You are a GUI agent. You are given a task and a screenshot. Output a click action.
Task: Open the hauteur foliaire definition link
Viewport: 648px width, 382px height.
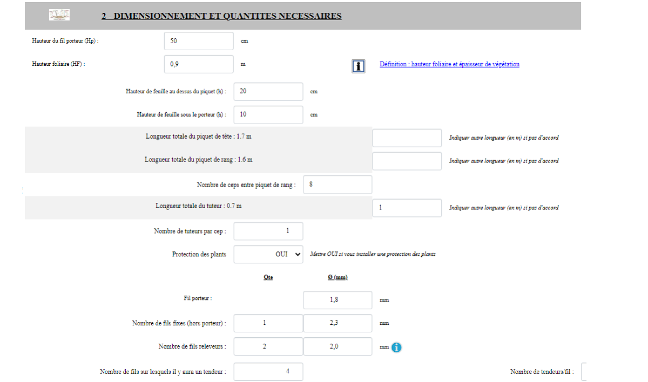click(449, 64)
